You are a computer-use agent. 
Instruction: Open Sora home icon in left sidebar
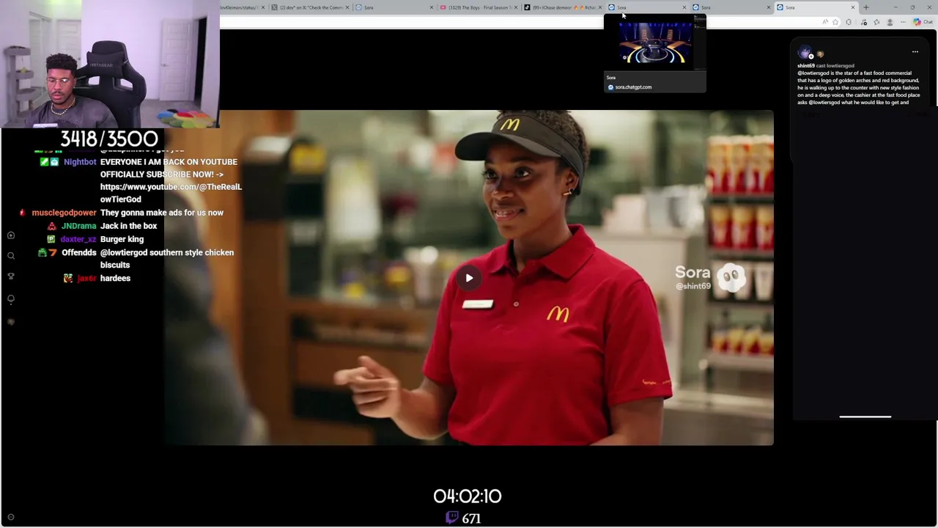click(x=11, y=235)
